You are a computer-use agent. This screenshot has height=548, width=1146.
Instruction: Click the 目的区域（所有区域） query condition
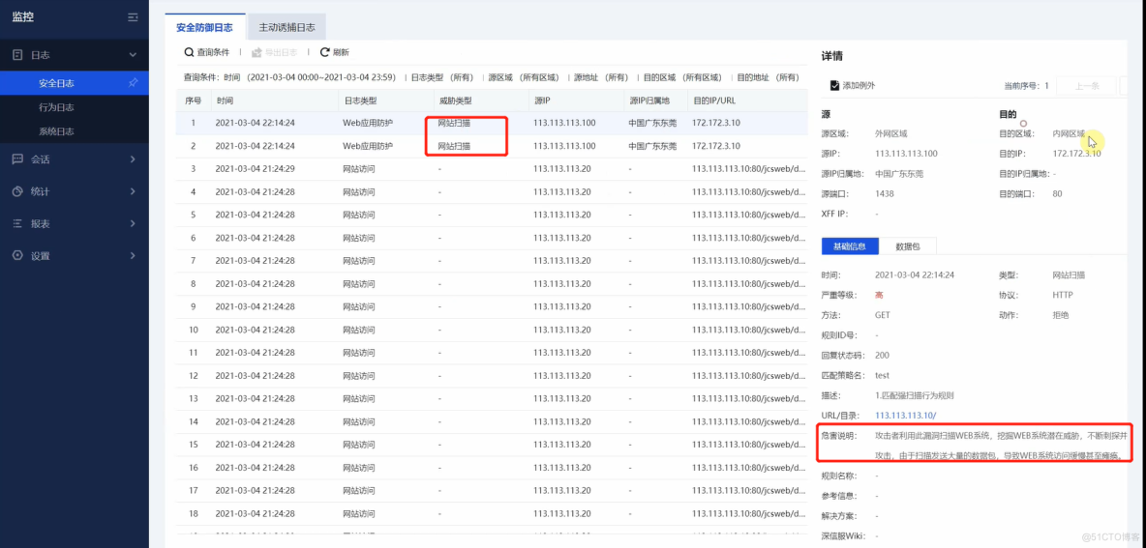pos(682,76)
